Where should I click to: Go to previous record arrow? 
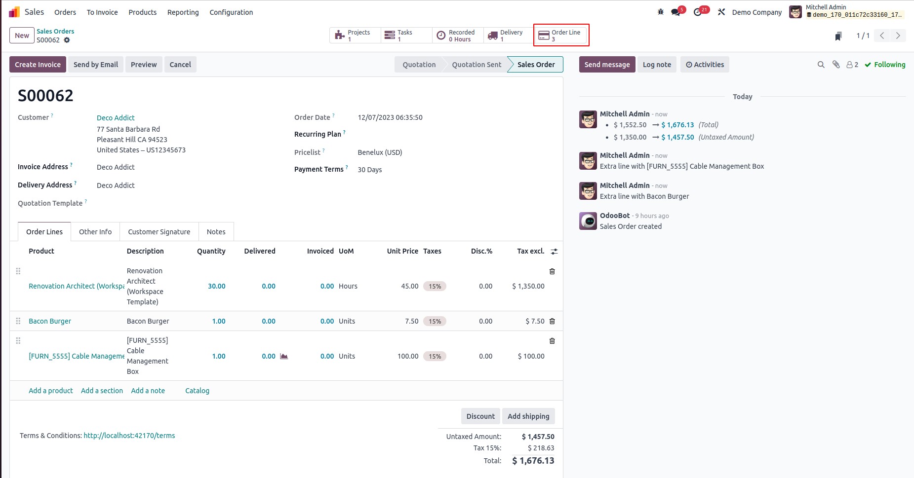(882, 36)
